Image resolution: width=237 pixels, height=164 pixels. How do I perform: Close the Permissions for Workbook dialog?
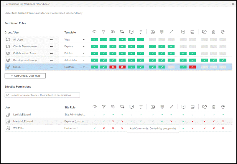(x=233, y=4)
